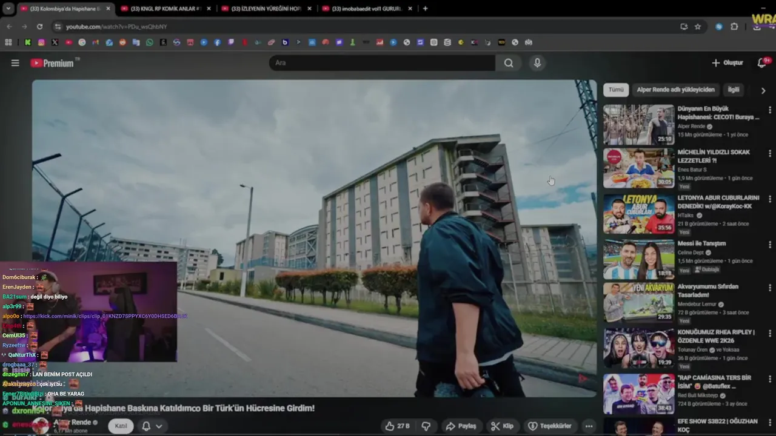Share the video via Paylaş
Screen dimensions: 776x436
(x=461, y=426)
